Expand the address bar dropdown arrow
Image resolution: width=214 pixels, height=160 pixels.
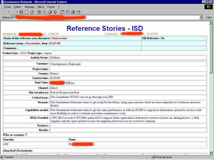click(x=201, y=17)
